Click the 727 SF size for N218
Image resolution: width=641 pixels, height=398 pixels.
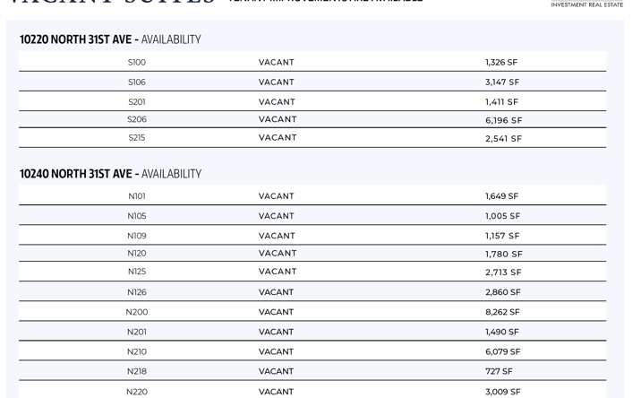click(x=499, y=371)
